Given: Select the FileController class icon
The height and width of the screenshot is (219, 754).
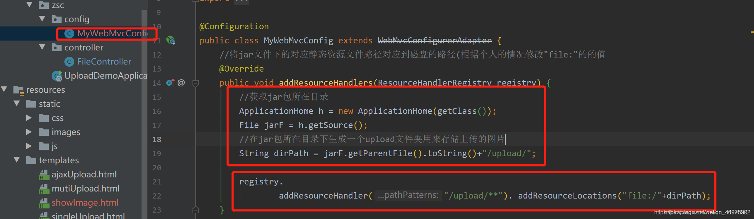Looking at the screenshot, I should click(x=69, y=62).
